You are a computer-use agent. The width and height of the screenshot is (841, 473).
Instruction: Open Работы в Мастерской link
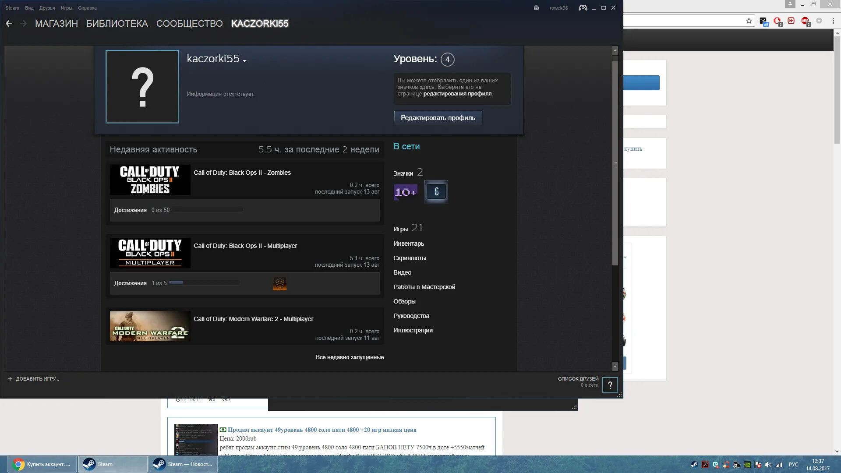click(x=424, y=287)
